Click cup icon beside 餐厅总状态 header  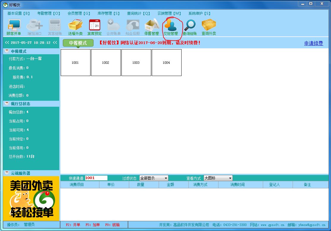[7, 103]
